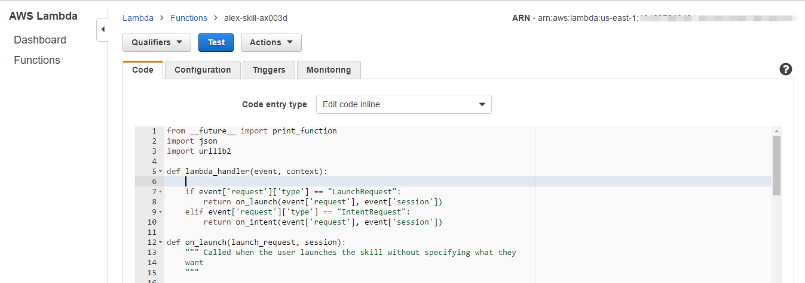Screen dimensions: 805x283
Task: Go to Dashboard in sidebar
Action: pyautogui.click(x=40, y=40)
